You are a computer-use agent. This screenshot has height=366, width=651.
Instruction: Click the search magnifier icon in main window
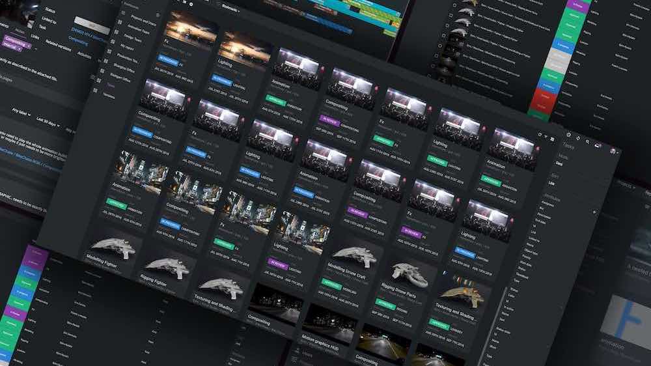587,142
